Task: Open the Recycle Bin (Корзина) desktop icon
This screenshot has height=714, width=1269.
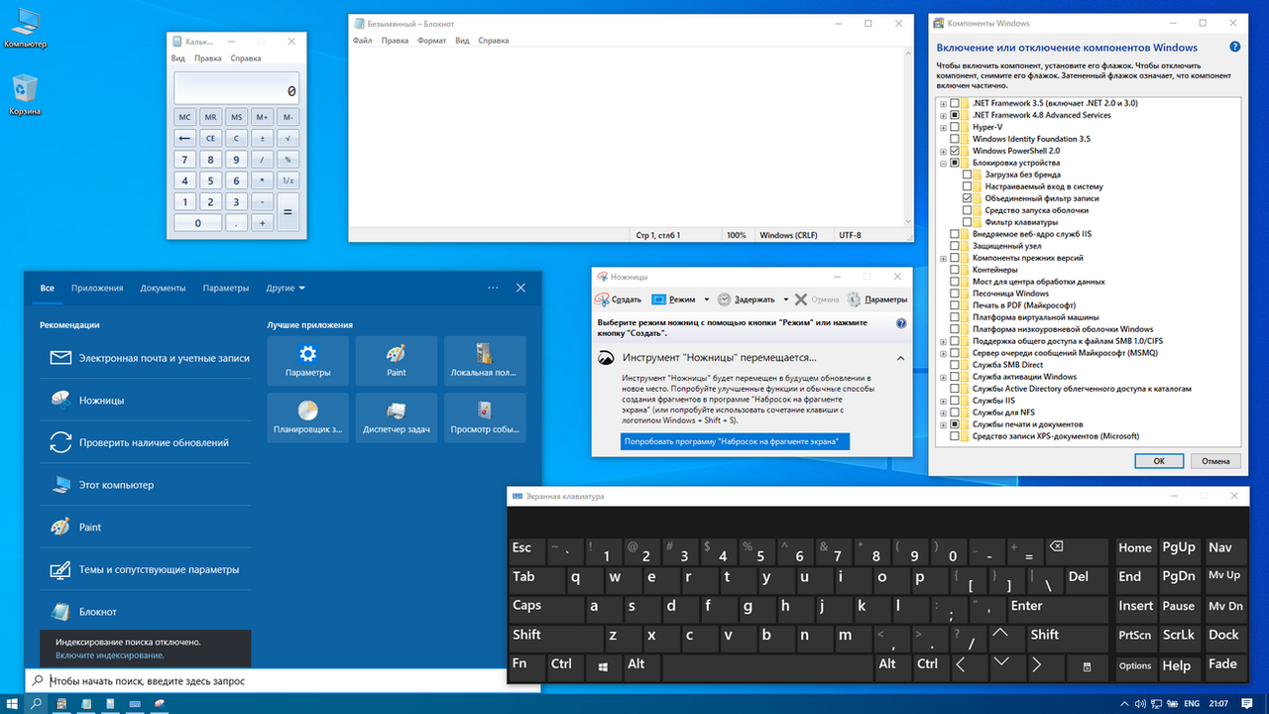Action: tap(25, 95)
